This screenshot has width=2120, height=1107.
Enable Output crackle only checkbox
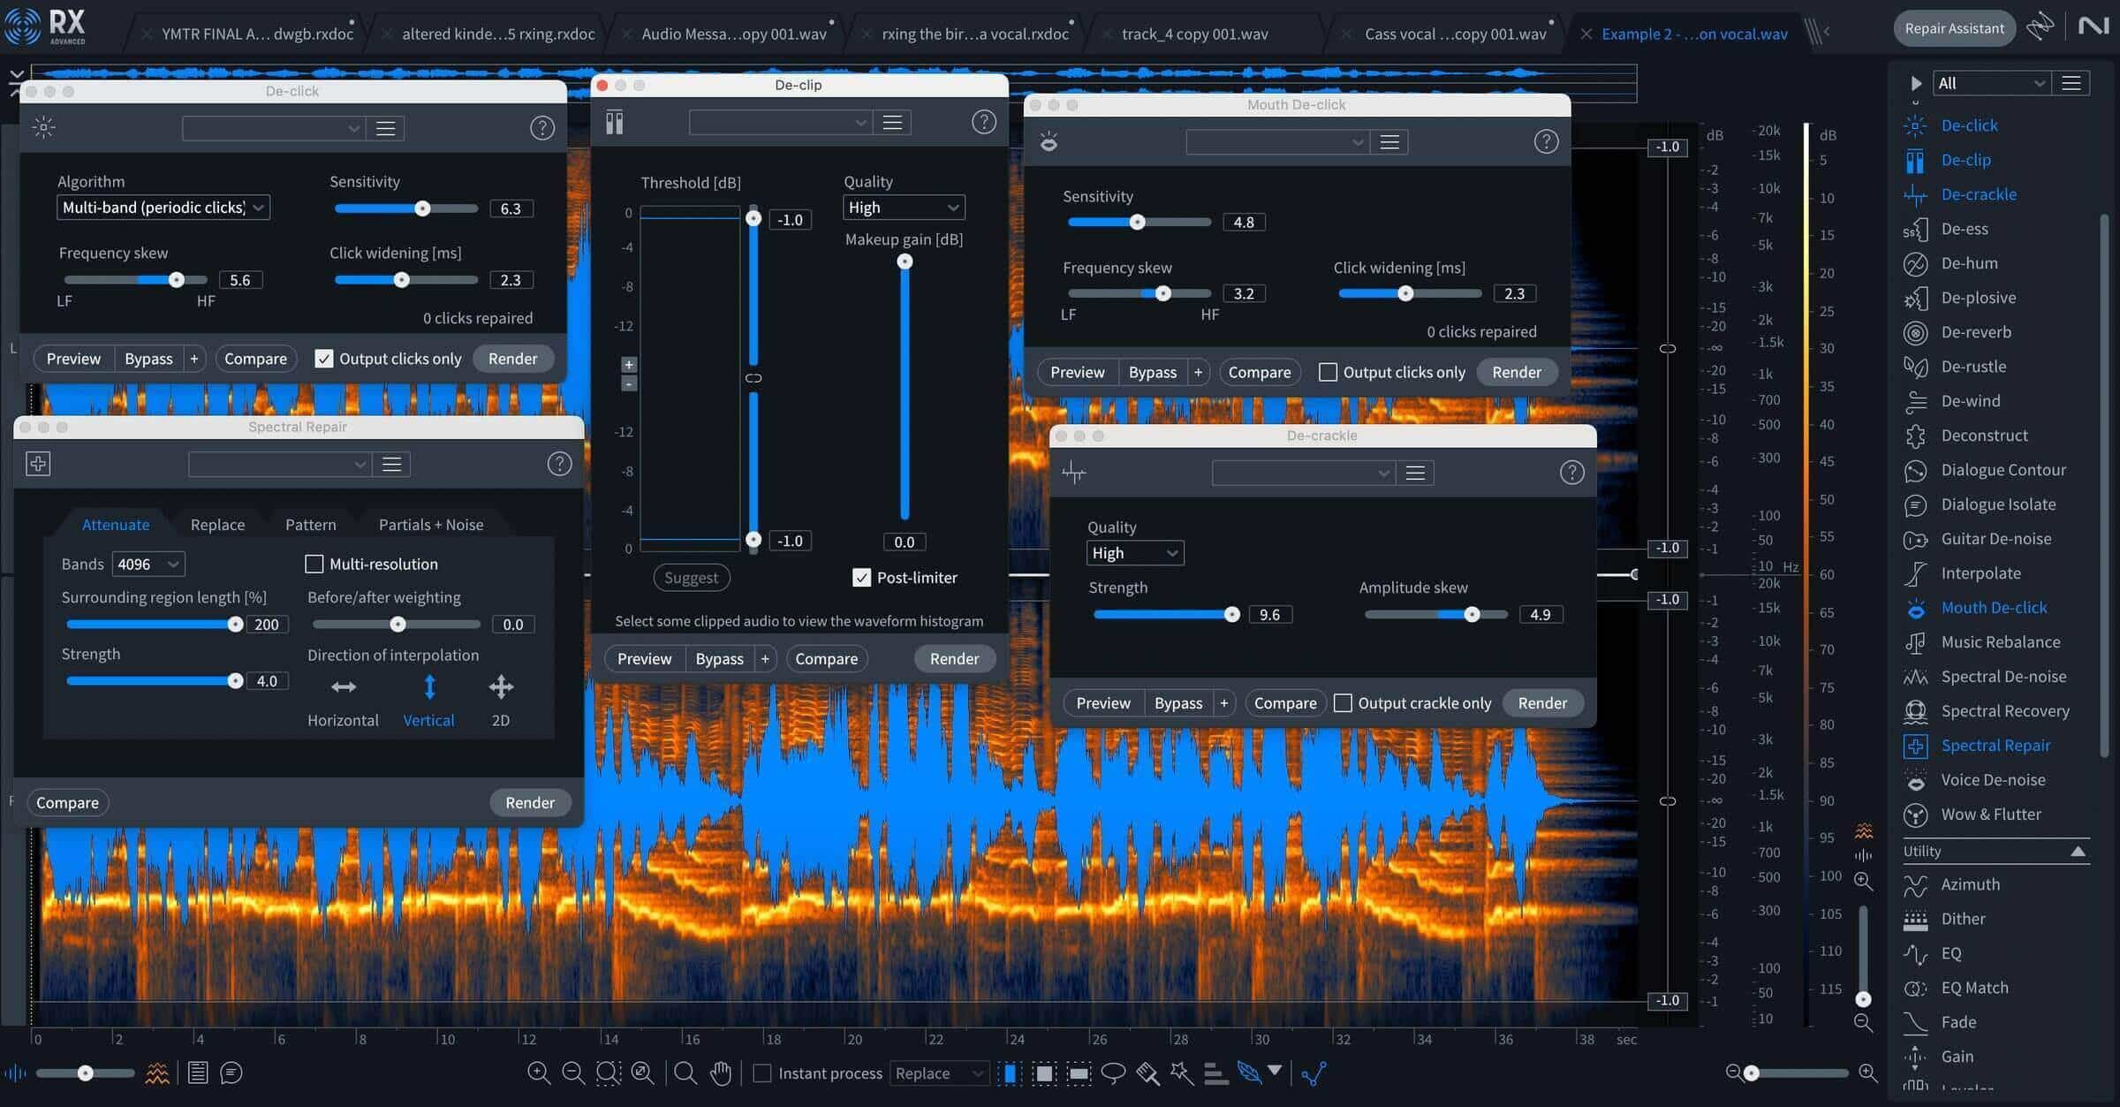tap(1343, 703)
